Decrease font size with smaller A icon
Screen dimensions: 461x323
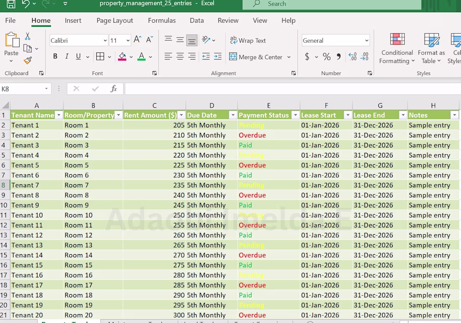tap(150, 40)
